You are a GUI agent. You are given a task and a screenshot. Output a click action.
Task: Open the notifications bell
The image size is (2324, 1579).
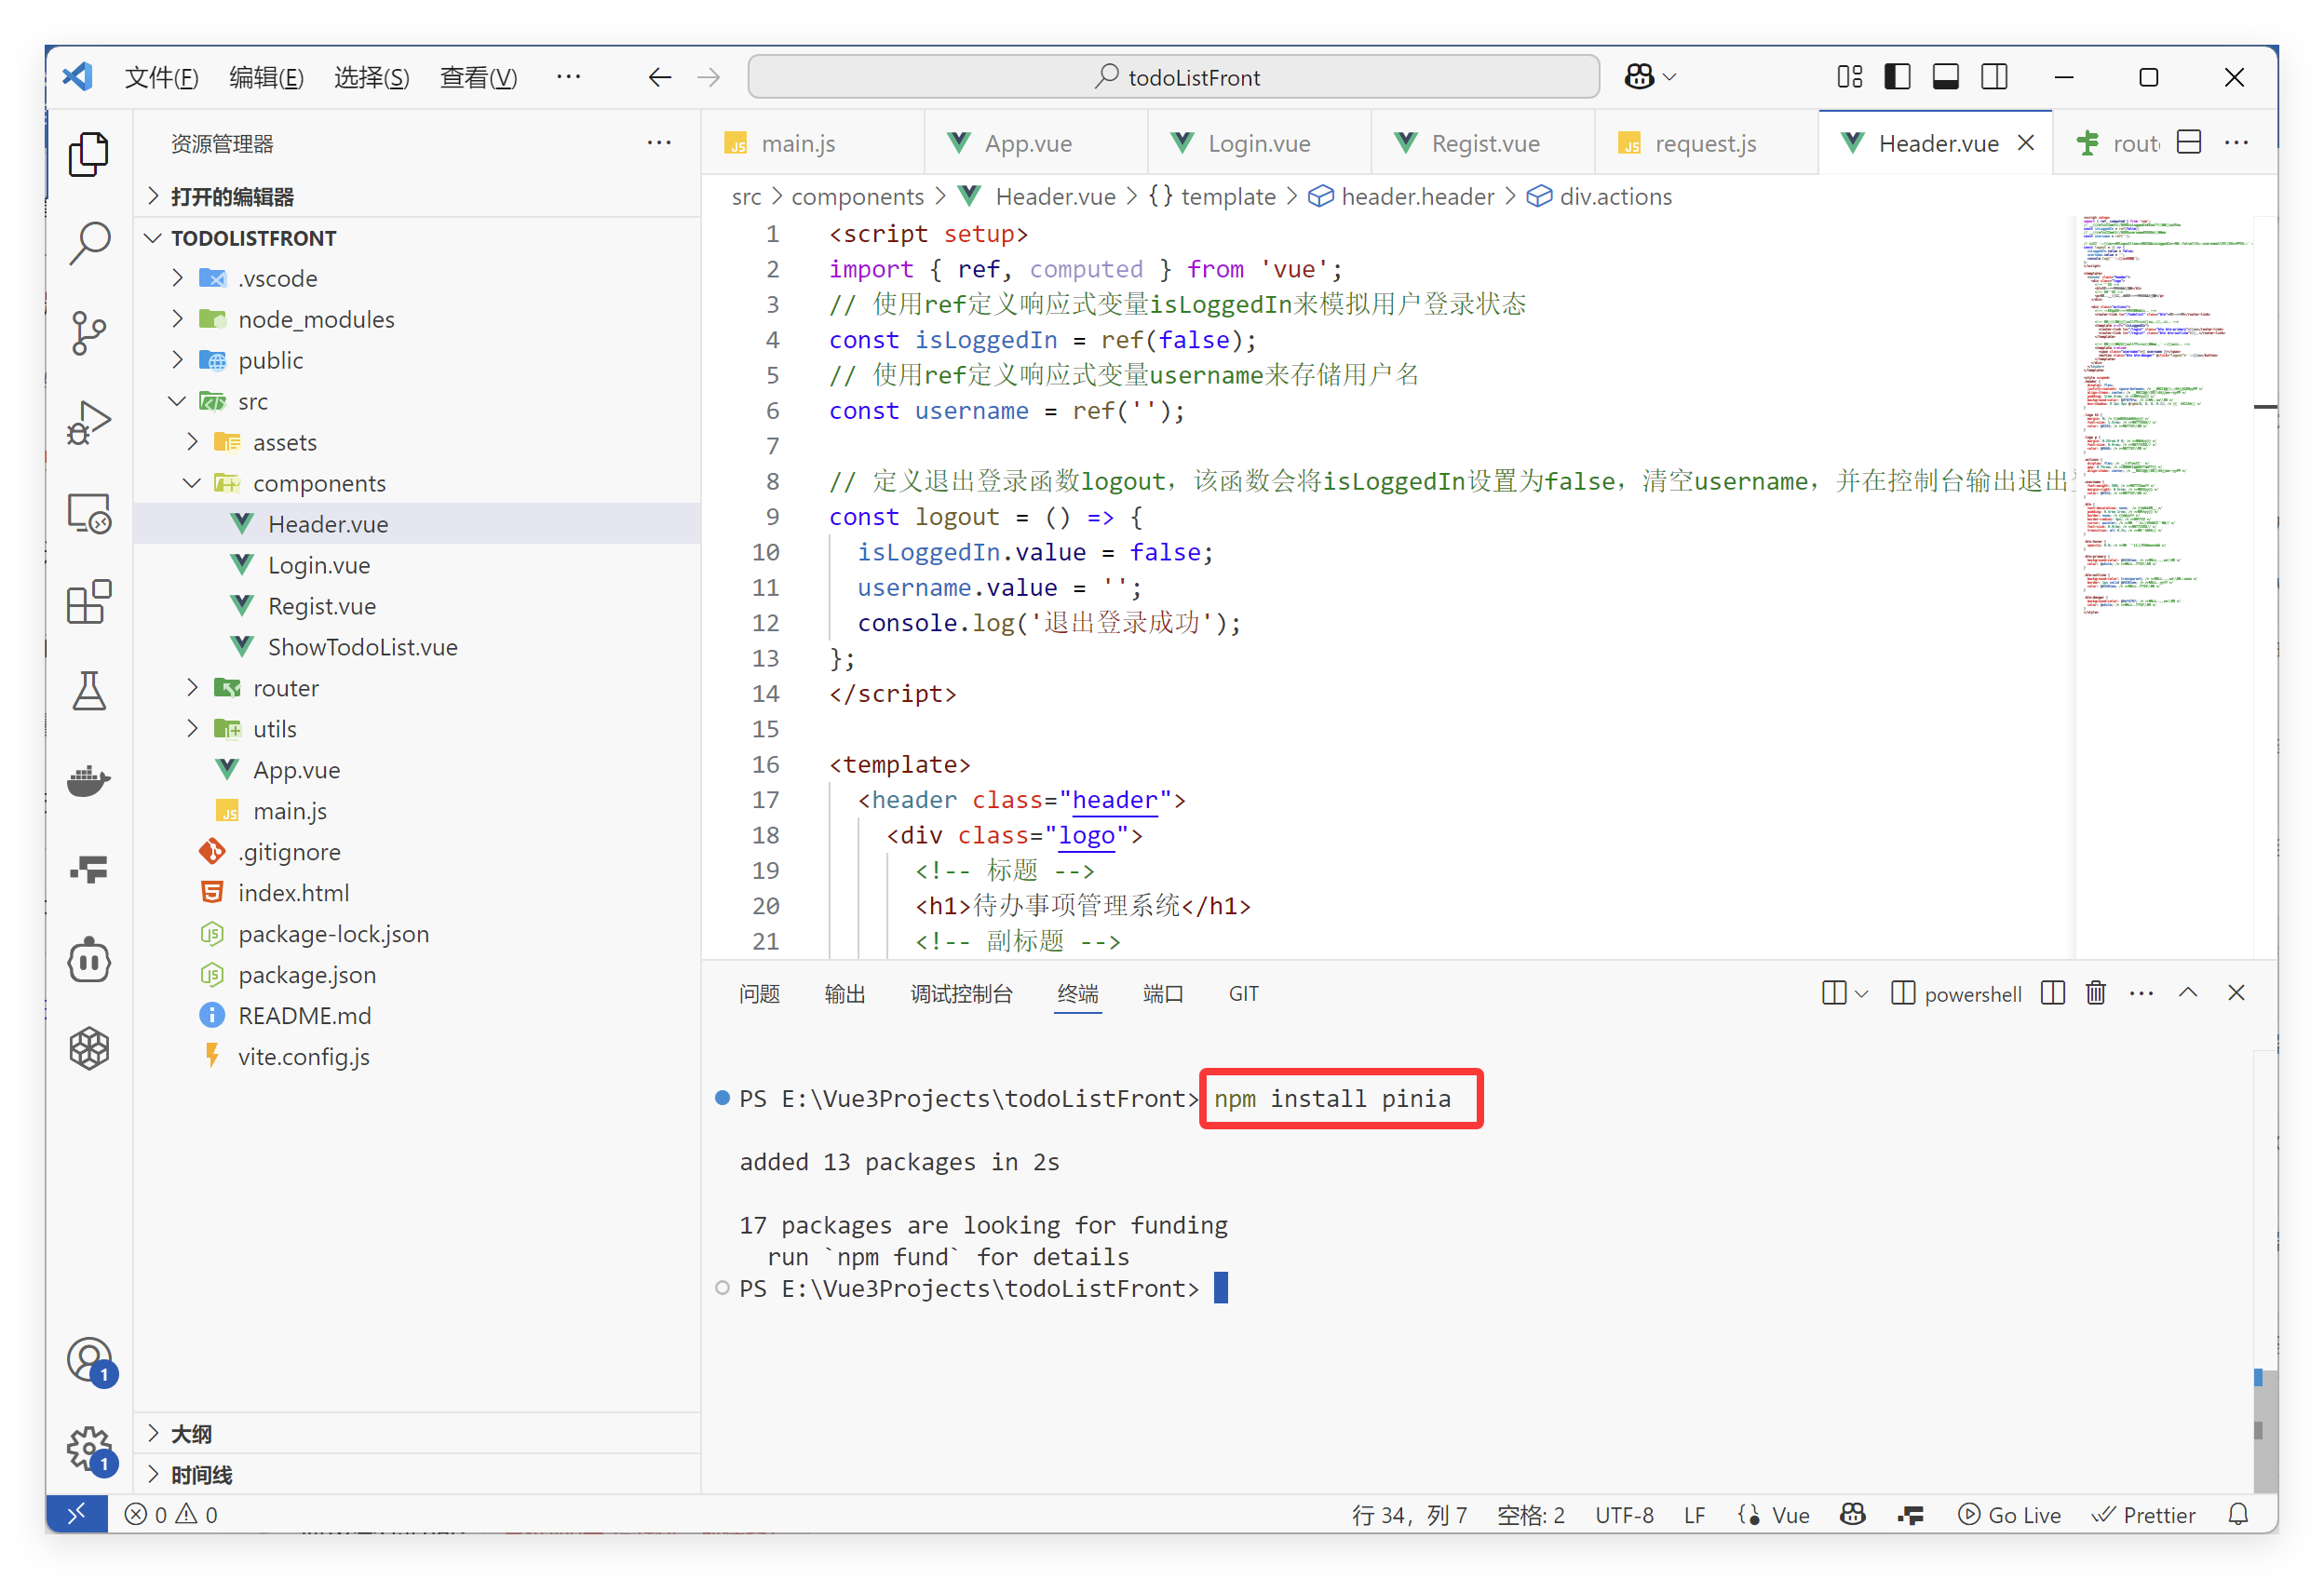click(x=2238, y=1514)
